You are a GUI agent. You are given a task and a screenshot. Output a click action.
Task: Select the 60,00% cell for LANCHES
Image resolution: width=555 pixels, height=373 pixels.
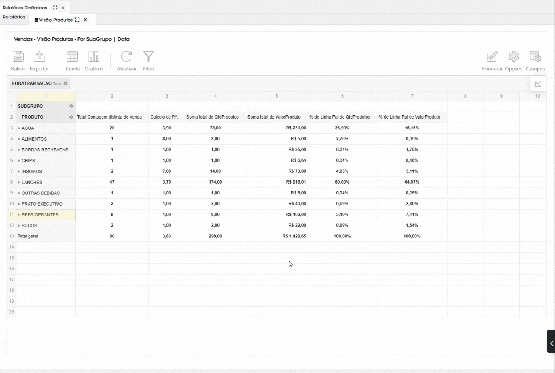(x=342, y=182)
